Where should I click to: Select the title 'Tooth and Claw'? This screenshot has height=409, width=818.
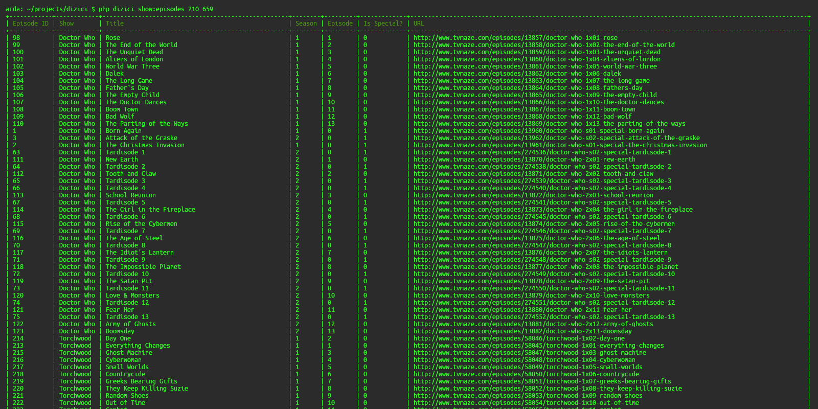pyautogui.click(x=131, y=174)
